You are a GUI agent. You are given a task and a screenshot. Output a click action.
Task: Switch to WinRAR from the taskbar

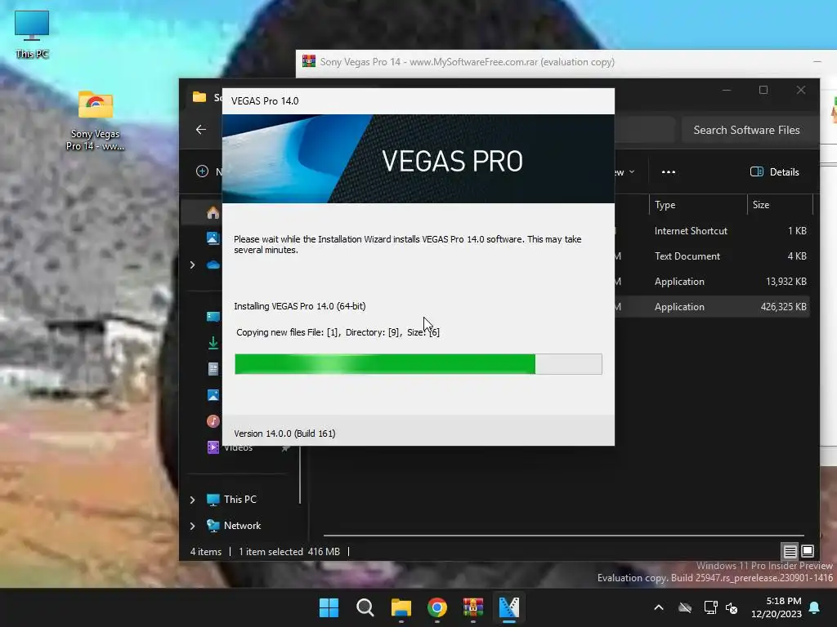coord(473,607)
